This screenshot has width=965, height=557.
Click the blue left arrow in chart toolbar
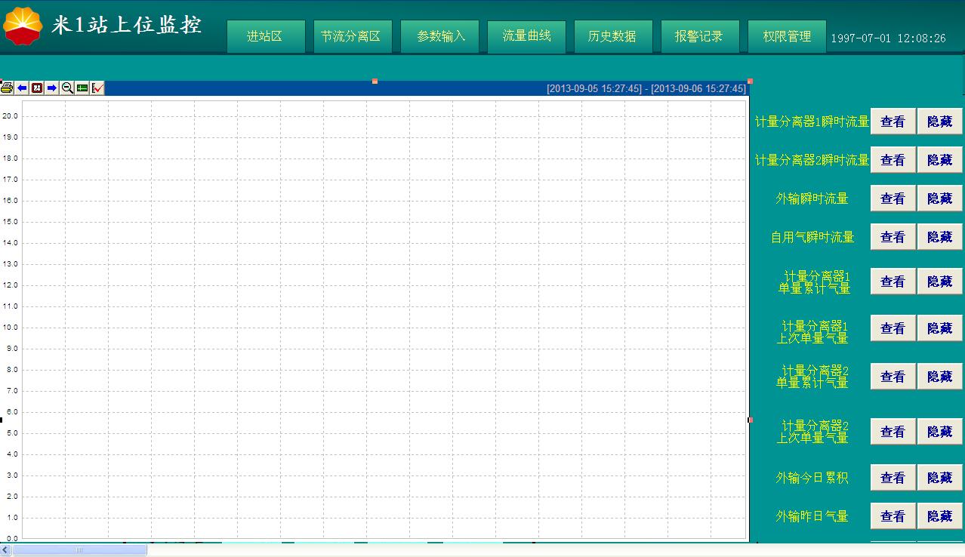pos(22,88)
